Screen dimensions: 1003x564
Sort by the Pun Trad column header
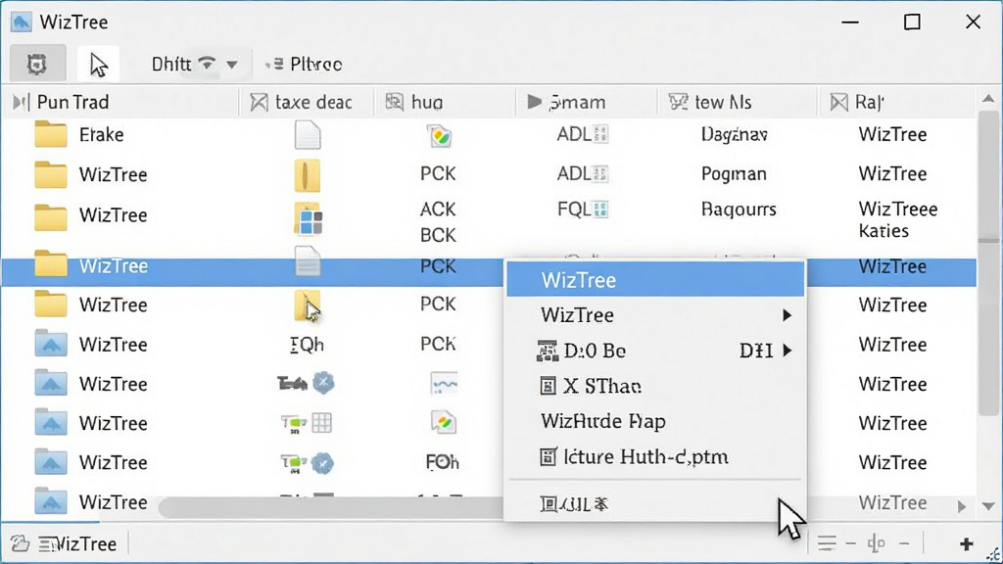pyautogui.click(x=72, y=102)
